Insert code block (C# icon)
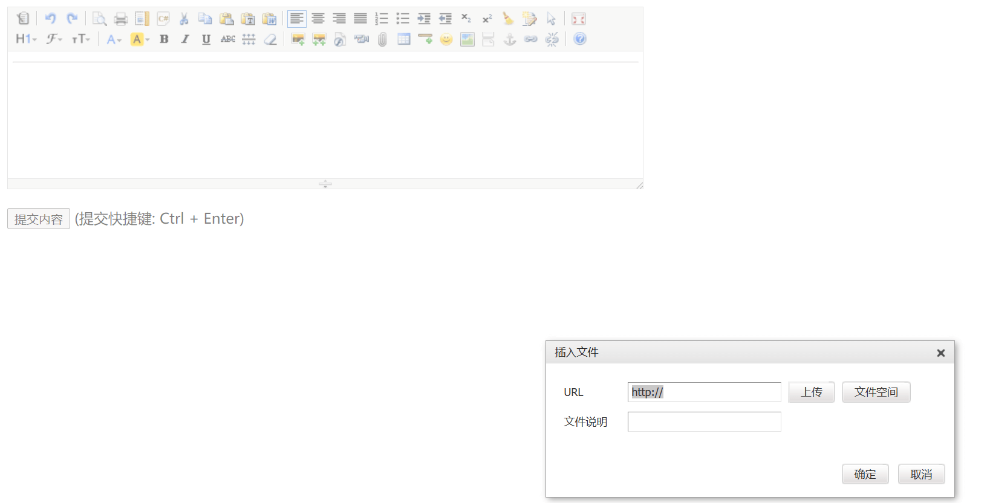Image resolution: width=990 pixels, height=503 pixels. click(163, 19)
